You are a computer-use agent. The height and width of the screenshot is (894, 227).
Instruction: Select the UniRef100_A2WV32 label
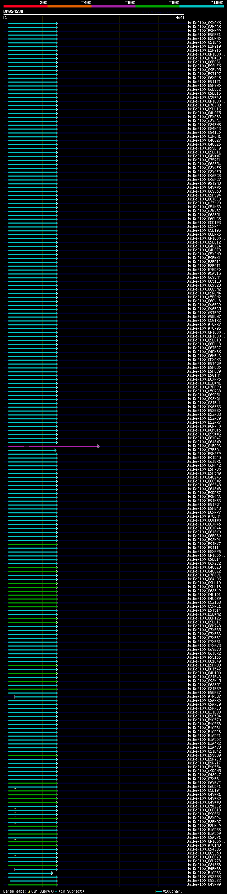pos(204,211)
